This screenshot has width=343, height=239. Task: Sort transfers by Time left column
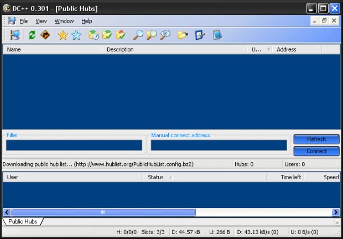[285, 177]
